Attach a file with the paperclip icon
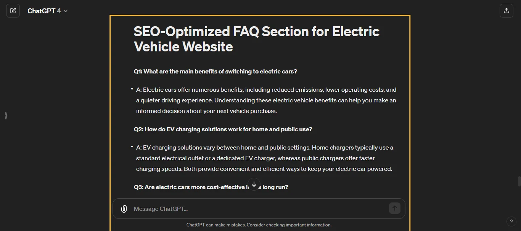 124,209
